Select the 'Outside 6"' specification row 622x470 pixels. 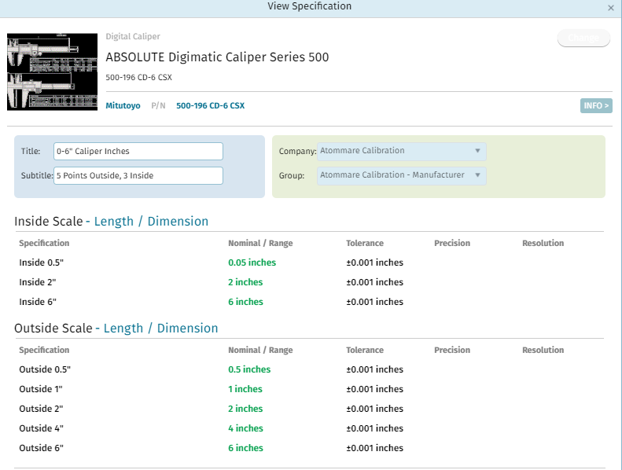[309, 448]
